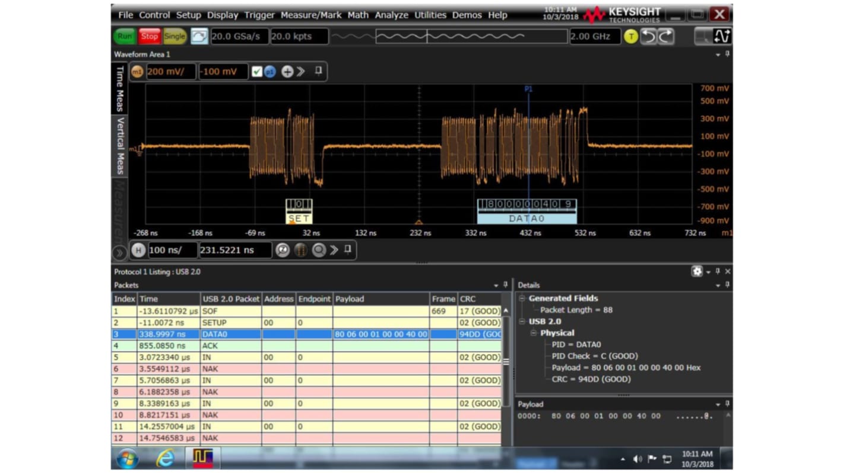Click the green Run acquisition button
The width and height of the screenshot is (843, 473).
125,36
